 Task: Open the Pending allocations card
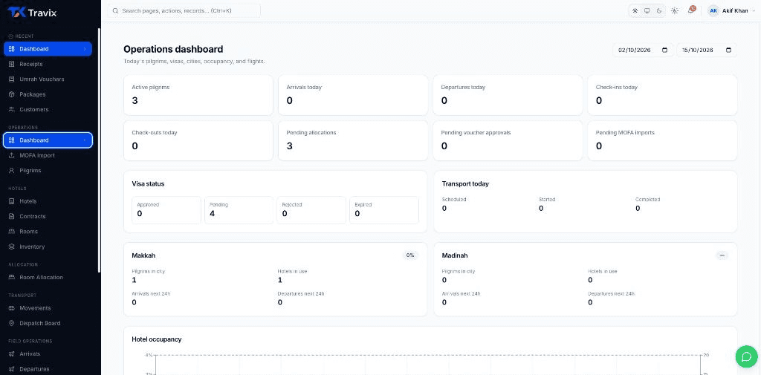pyautogui.click(x=353, y=140)
